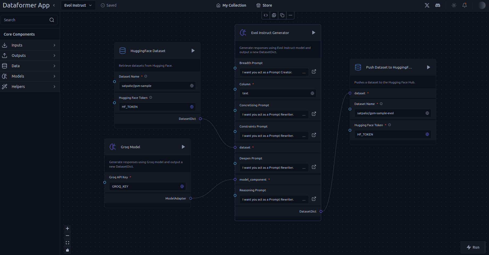The image size is (489, 255).
Task: Toggle globe variable on Column text field
Action: [x=312, y=93]
